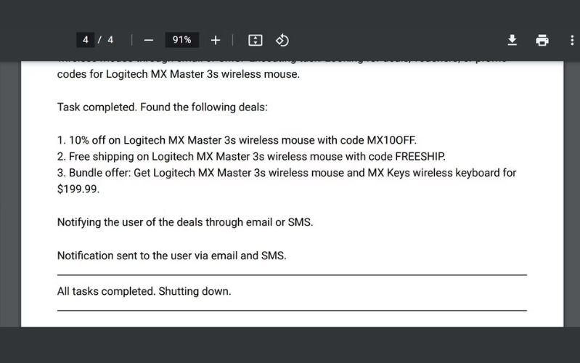This screenshot has width=580, height=363.
Task: Click the total page count indicator
Action: (110, 40)
